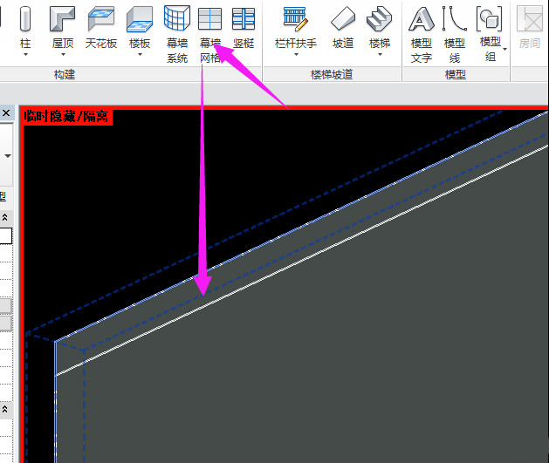The height and width of the screenshot is (463, 549).
Task: Click the 模型 panel title
Action: pyautogui.click(x=455, y=74)
